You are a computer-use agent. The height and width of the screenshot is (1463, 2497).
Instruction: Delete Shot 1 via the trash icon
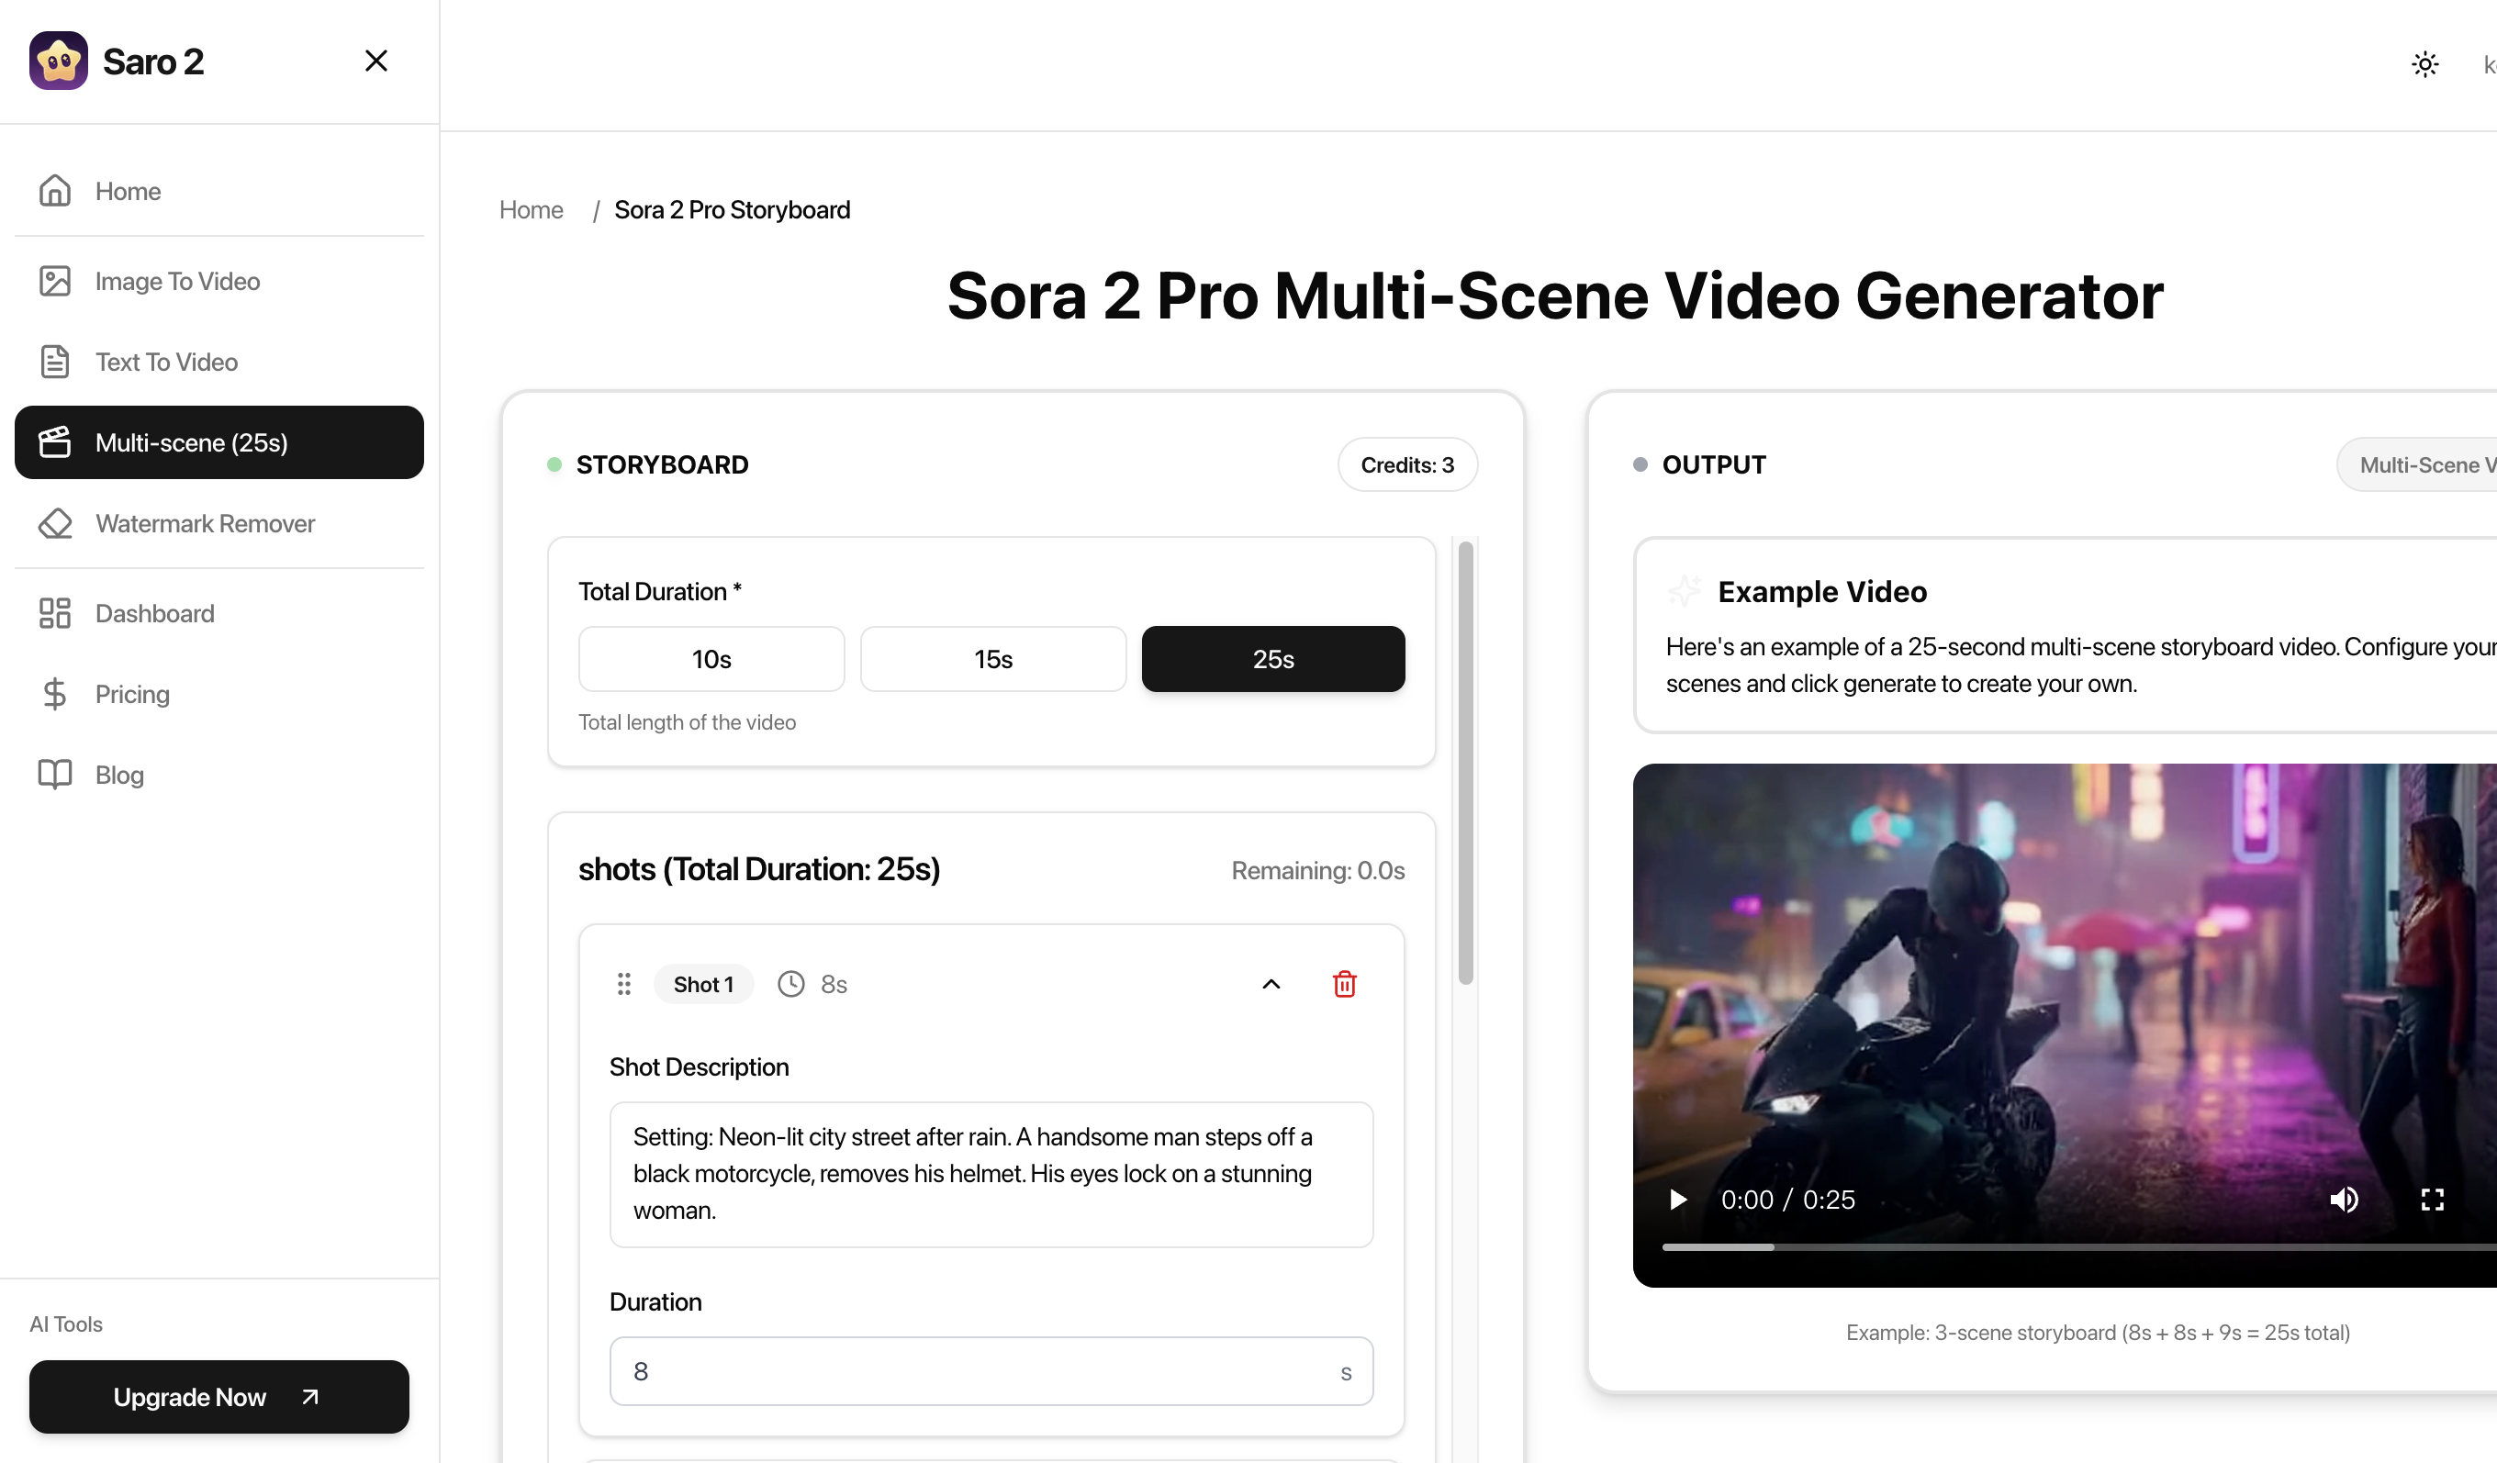pos(1345,984)
